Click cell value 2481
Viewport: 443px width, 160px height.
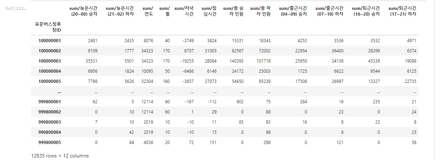93,40
